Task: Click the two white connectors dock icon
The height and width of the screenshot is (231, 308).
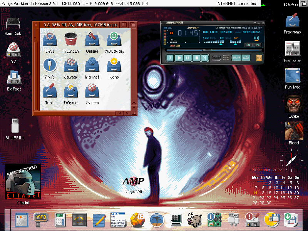Action: point(233,220)
